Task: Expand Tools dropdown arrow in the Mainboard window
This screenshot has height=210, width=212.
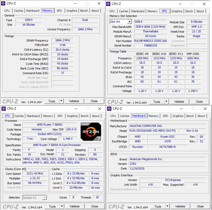Action: pyautogui.click(x=167, y=206)
